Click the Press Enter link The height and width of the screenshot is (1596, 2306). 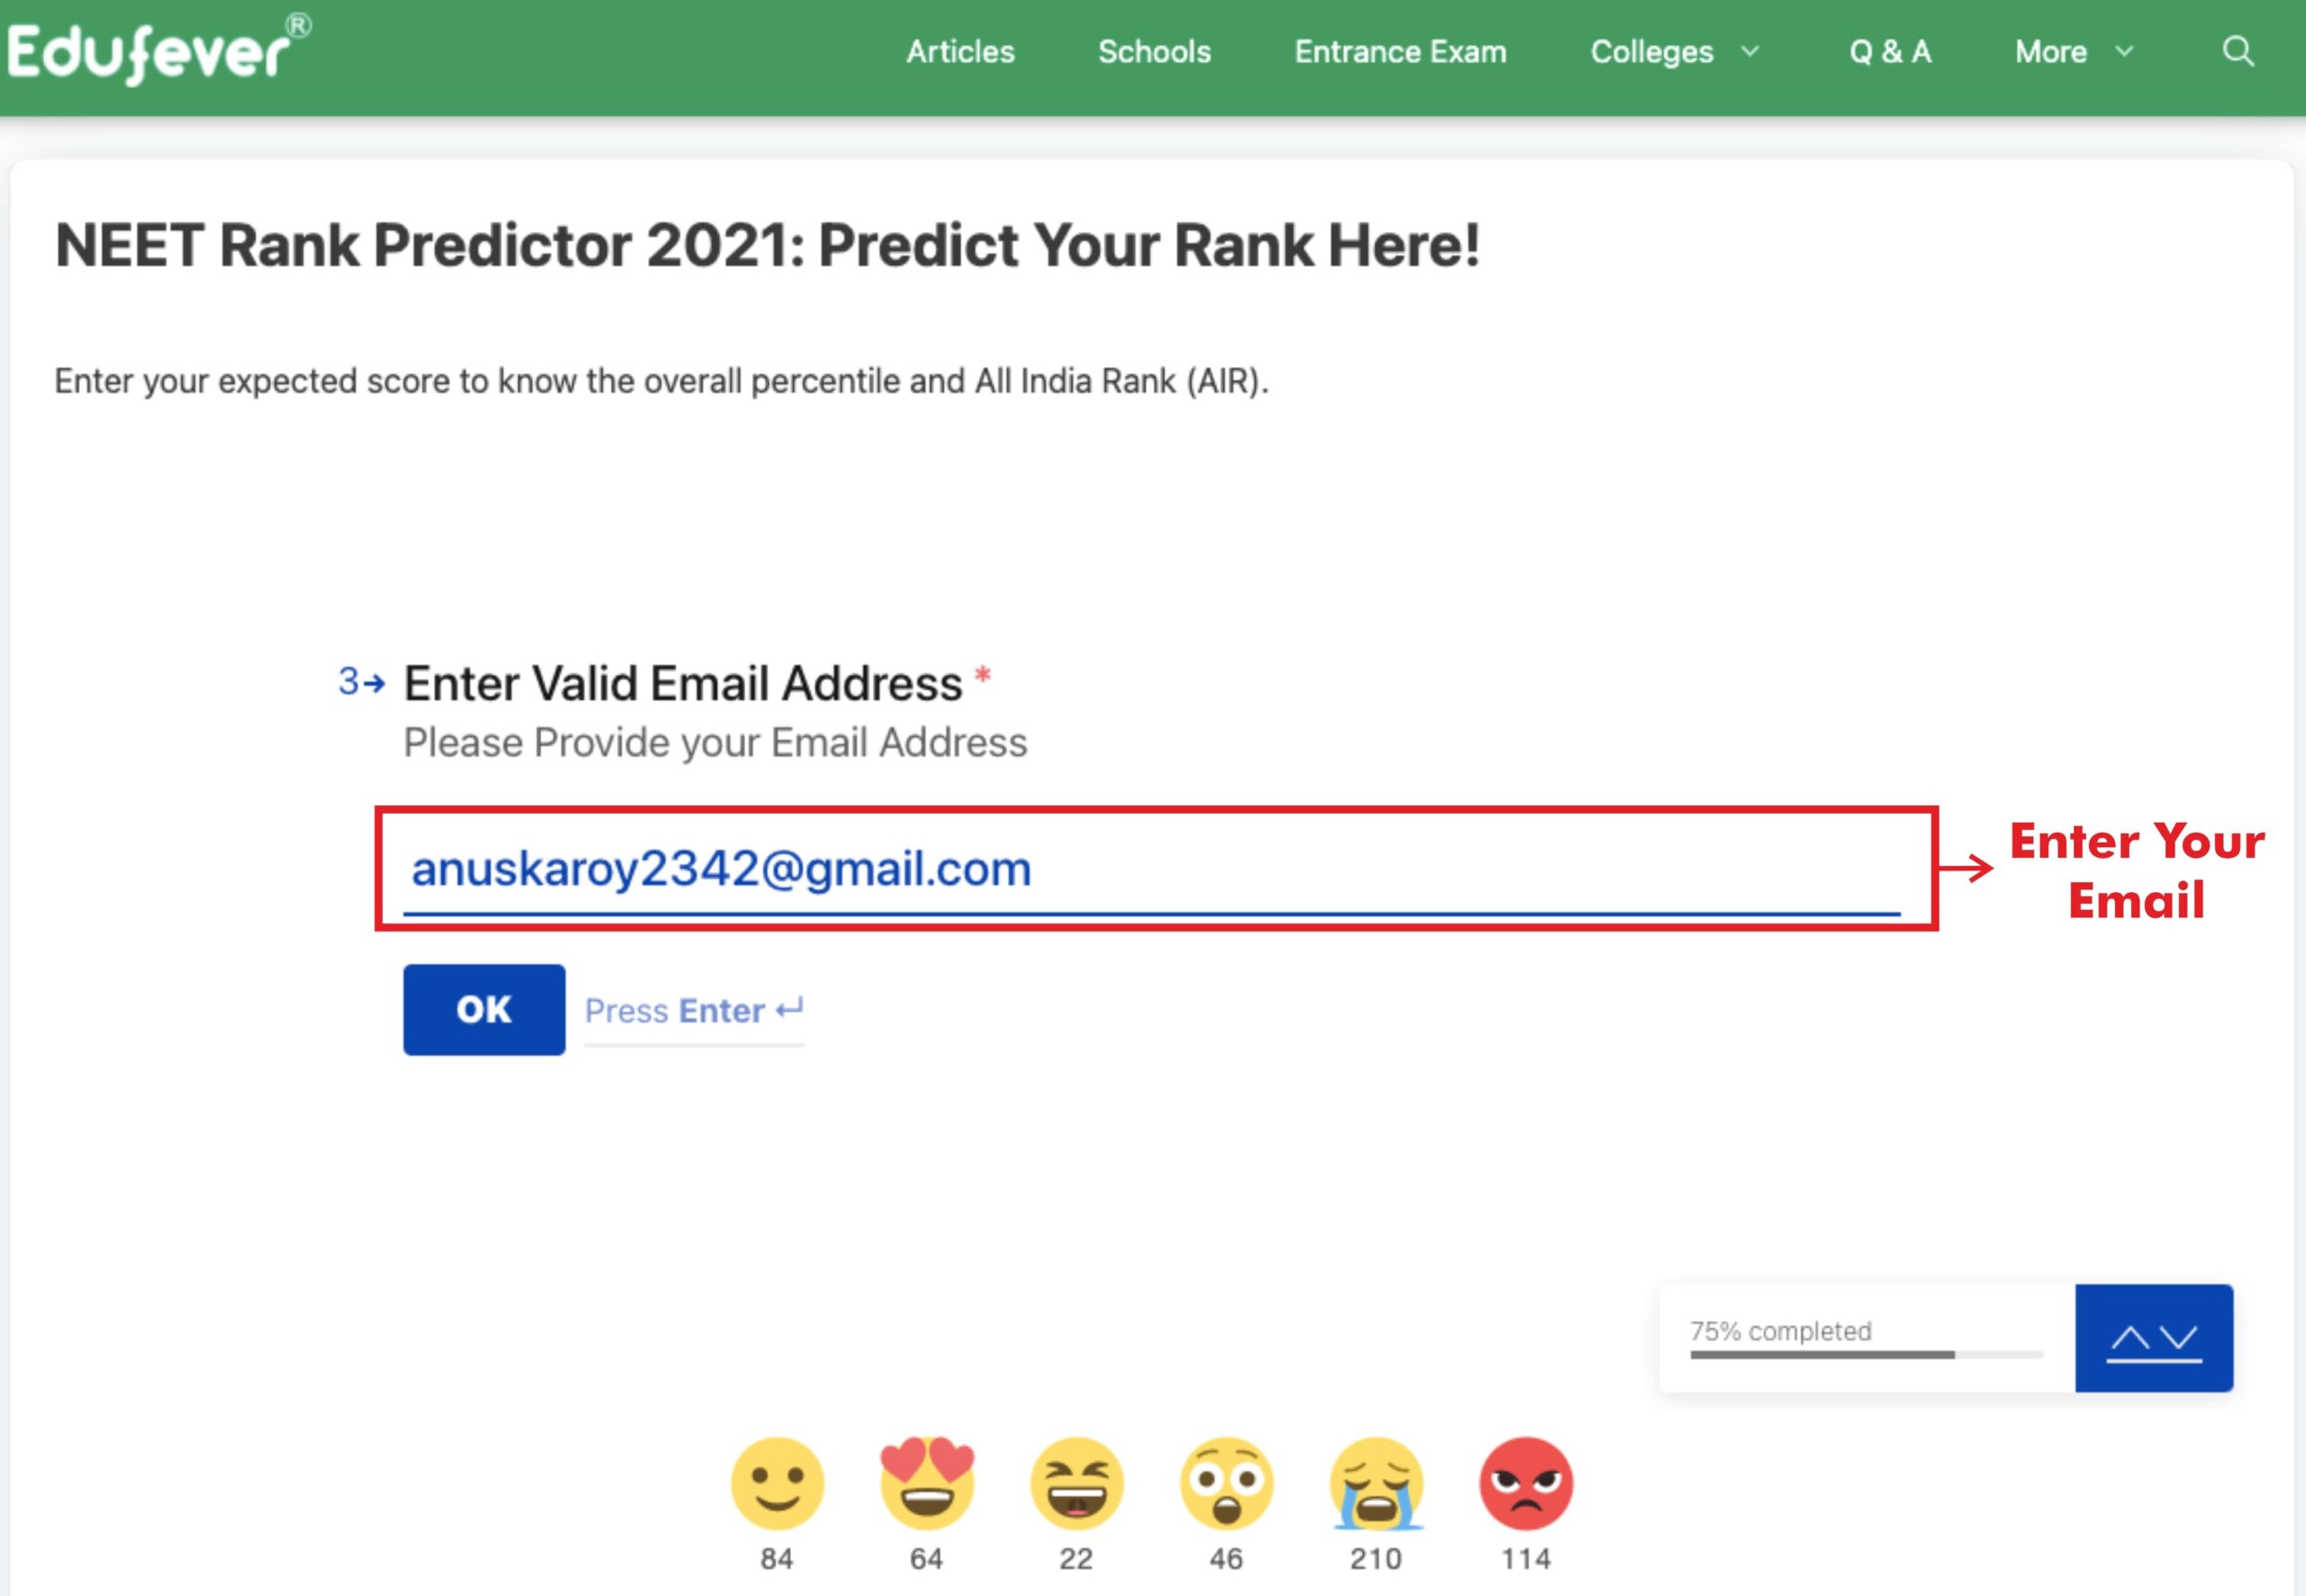pyautogui.click(x=695, y=1011)
